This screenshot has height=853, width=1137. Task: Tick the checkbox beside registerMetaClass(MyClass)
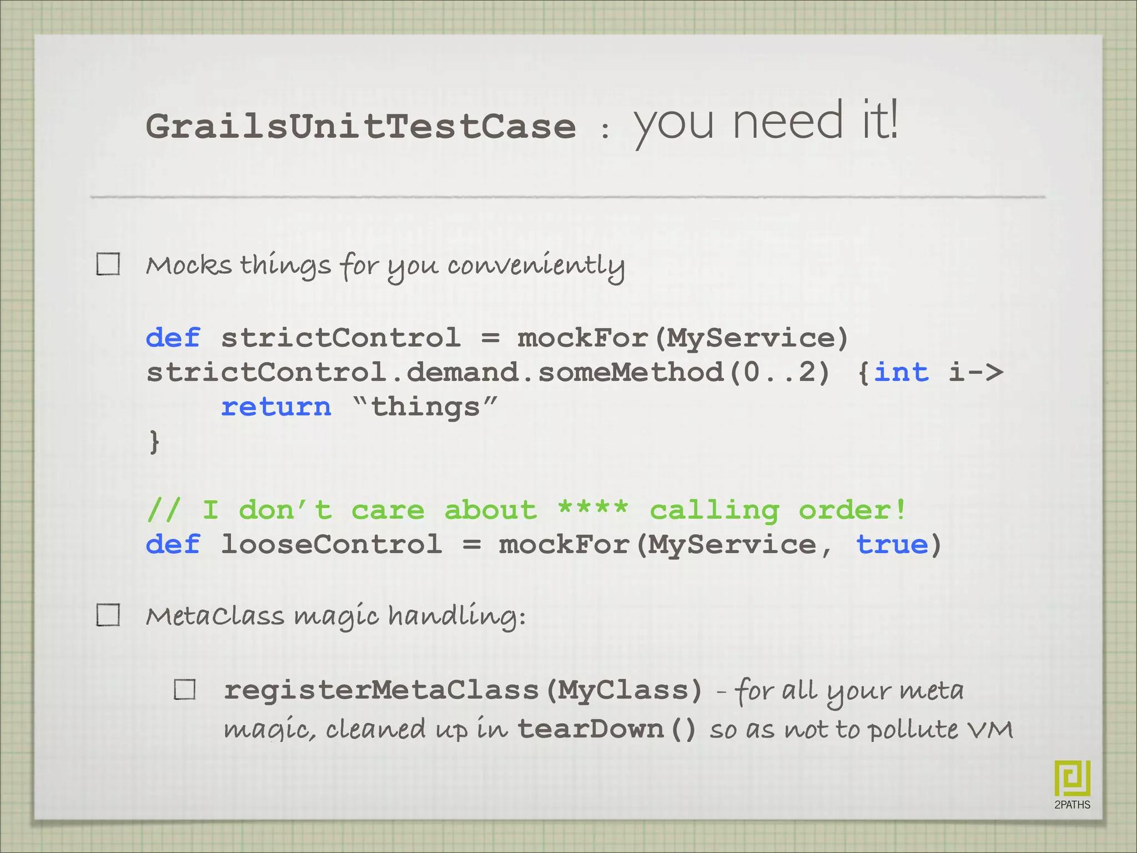[x=185, y=689]
